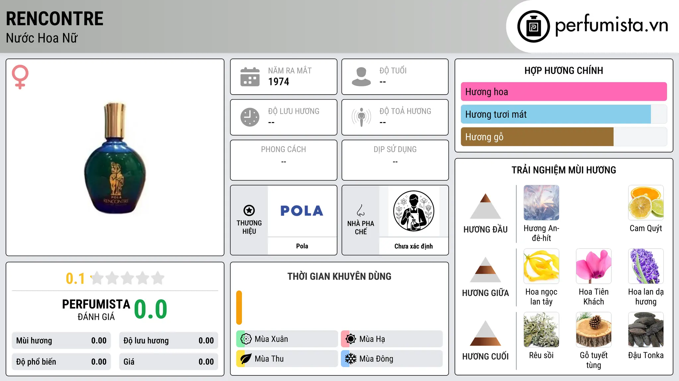The width and height of the screenshot is (679, 381).
Task: Click the Trải nghiệm mùi hương heading
Action: click(x=564, y=170)
